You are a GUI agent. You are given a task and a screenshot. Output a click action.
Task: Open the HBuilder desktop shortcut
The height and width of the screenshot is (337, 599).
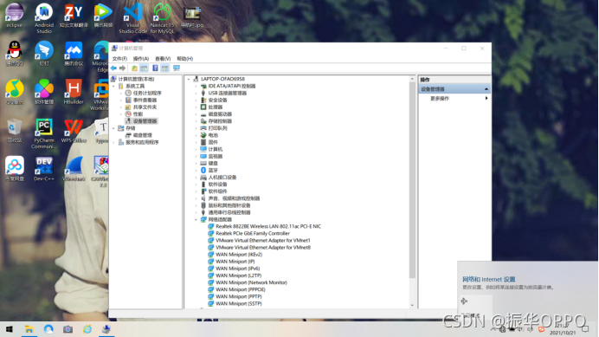(74, 92)
